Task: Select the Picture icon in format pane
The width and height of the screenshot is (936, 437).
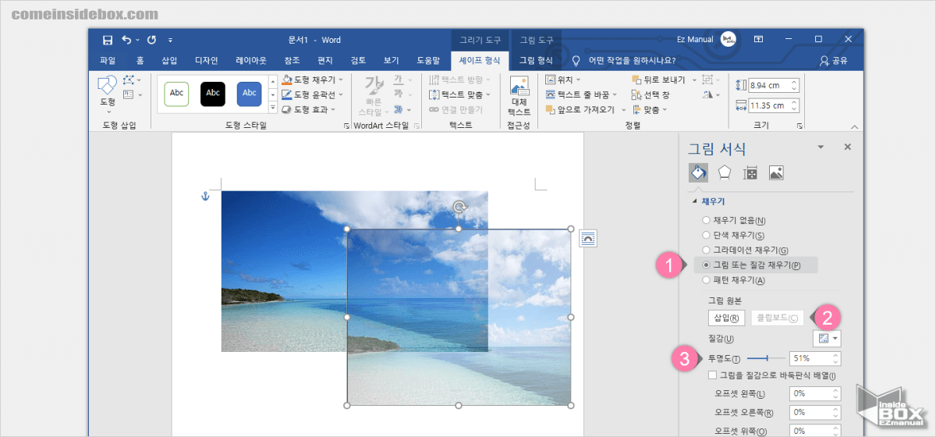Action: tap(776, 173)
